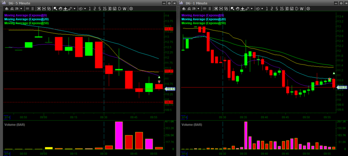Click the clock time-range icon in 1 Minute chart
The height and width of the screenshot is (156, 348).
point(258,8)
